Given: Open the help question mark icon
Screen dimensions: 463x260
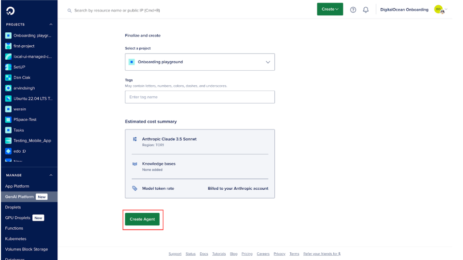Looking at the screenshot, I should pyautogui.click(x=353, y=10).
